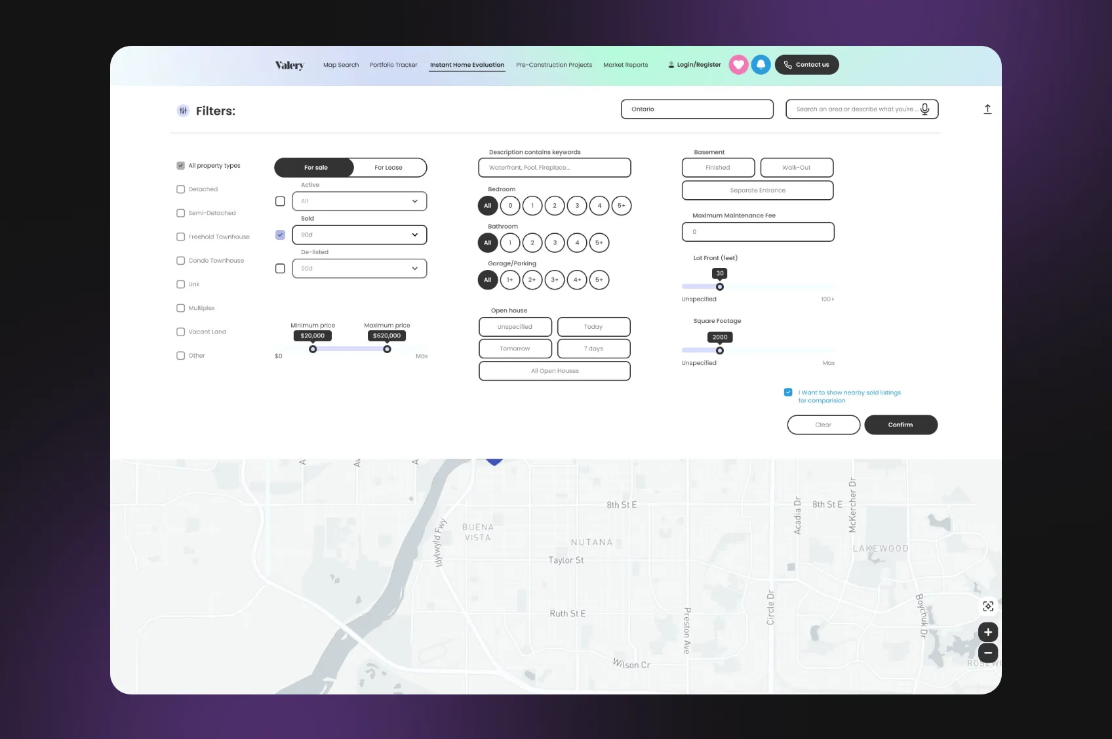Image resolution: width=1112 pixels, height=739 pixels.
Task: Zoom out on the map
Action: [x=987, y=653]
